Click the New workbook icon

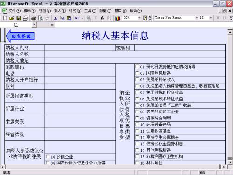click(5, 18)
